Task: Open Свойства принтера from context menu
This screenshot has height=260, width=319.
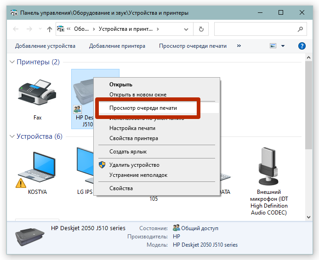Action: pos(157,138)
